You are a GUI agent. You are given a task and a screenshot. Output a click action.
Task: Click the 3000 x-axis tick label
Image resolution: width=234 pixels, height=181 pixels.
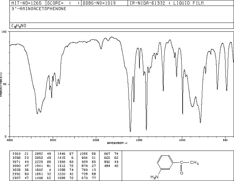pyautogui.click(x=53, y=140)
